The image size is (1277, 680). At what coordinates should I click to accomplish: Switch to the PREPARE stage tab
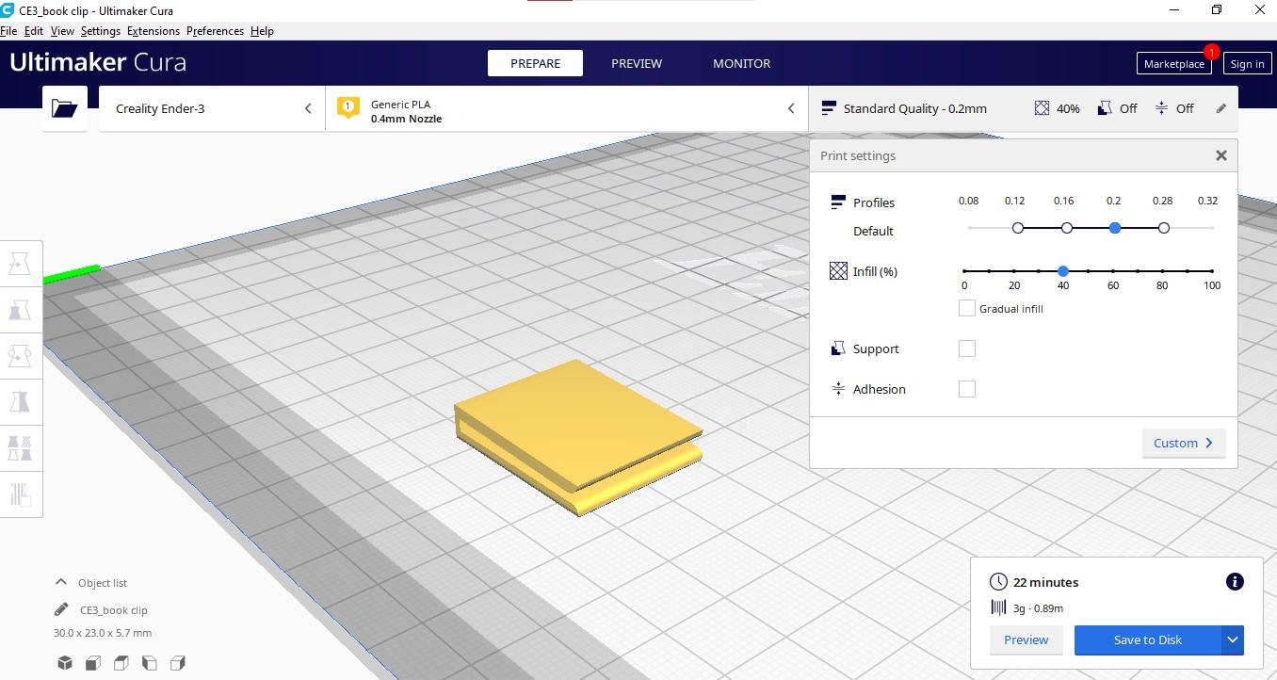[535, 63]
